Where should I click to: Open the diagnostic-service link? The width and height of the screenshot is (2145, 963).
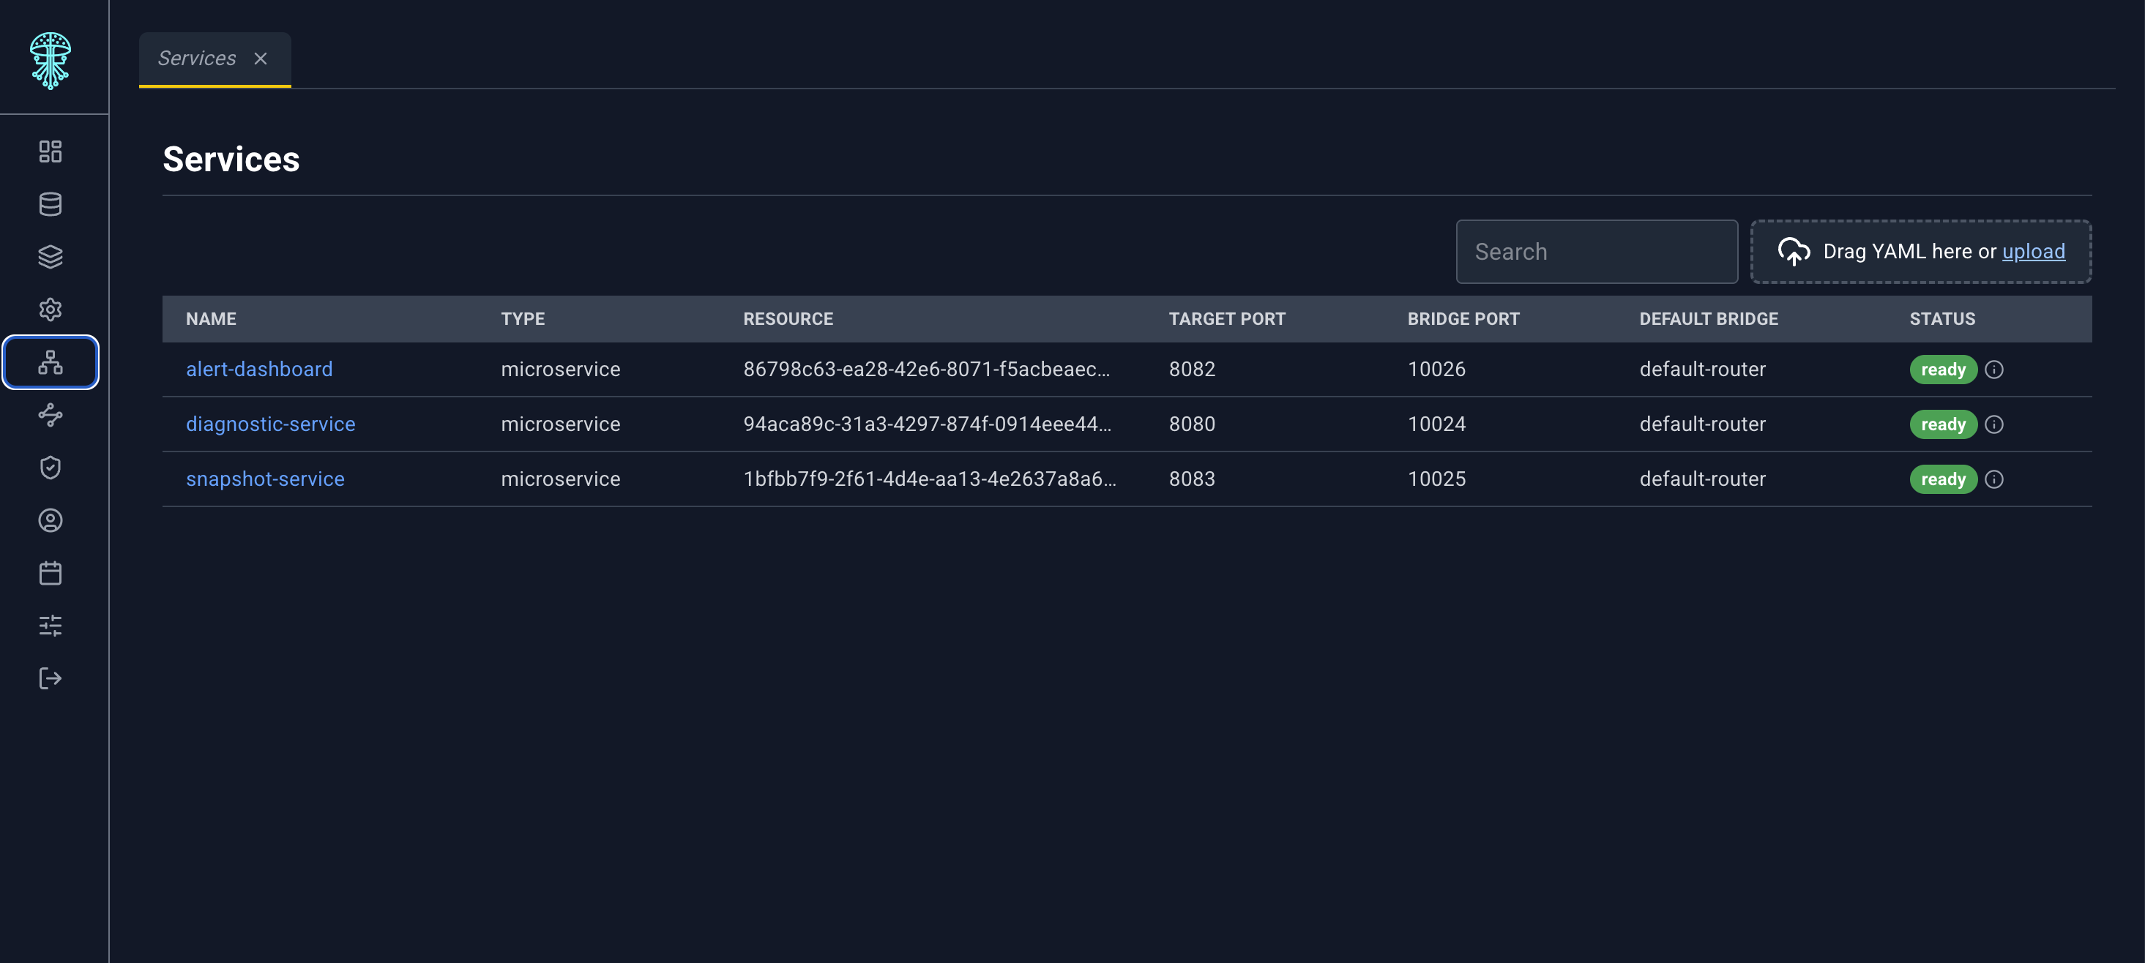(271, 424)
